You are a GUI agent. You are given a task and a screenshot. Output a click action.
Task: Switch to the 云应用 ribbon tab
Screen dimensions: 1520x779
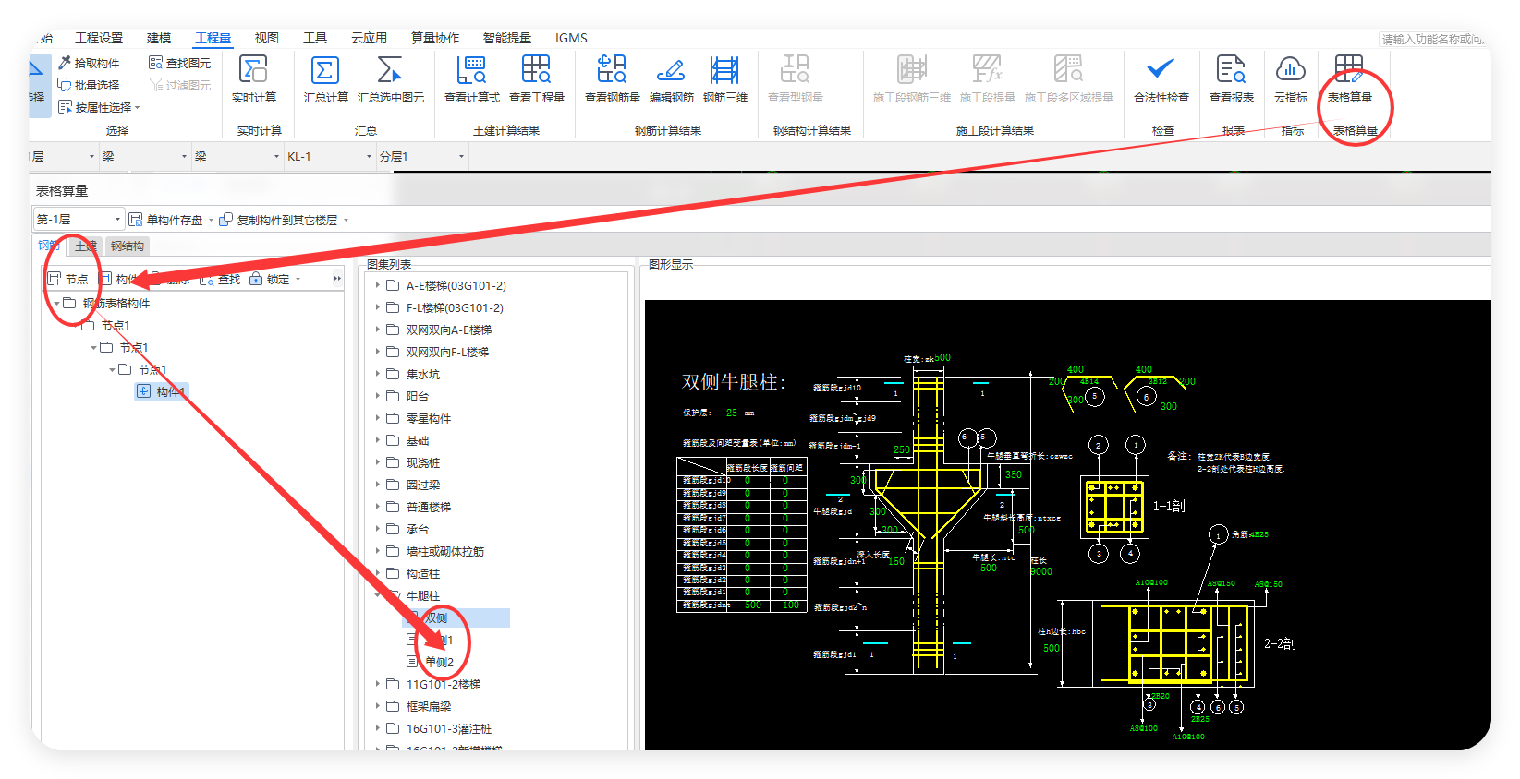click(370, 38)
